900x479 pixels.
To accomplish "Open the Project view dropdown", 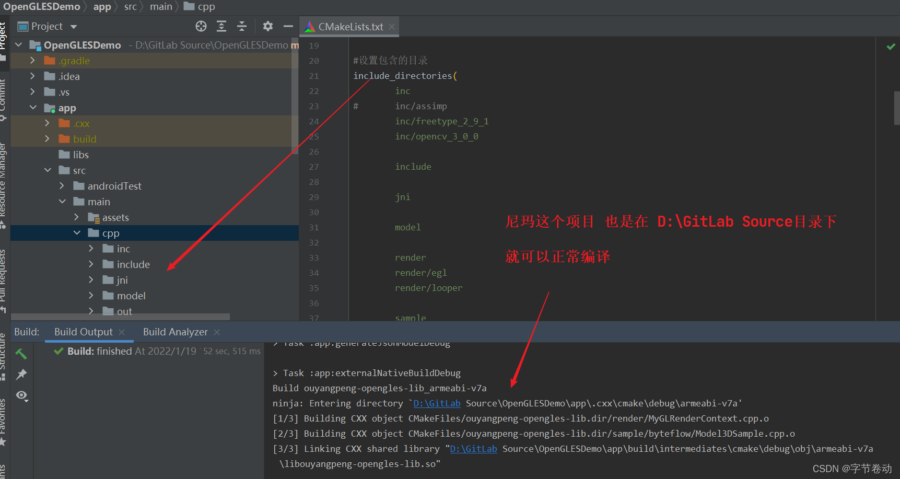I will pyautogui.click(x=74, y=27).
